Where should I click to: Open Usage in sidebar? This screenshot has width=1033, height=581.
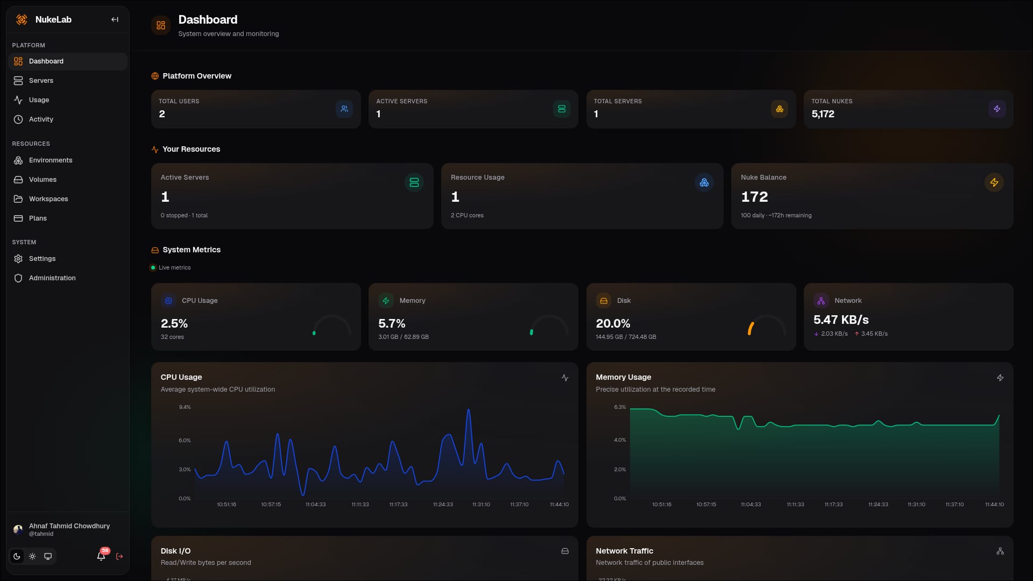tap(68, 100)
